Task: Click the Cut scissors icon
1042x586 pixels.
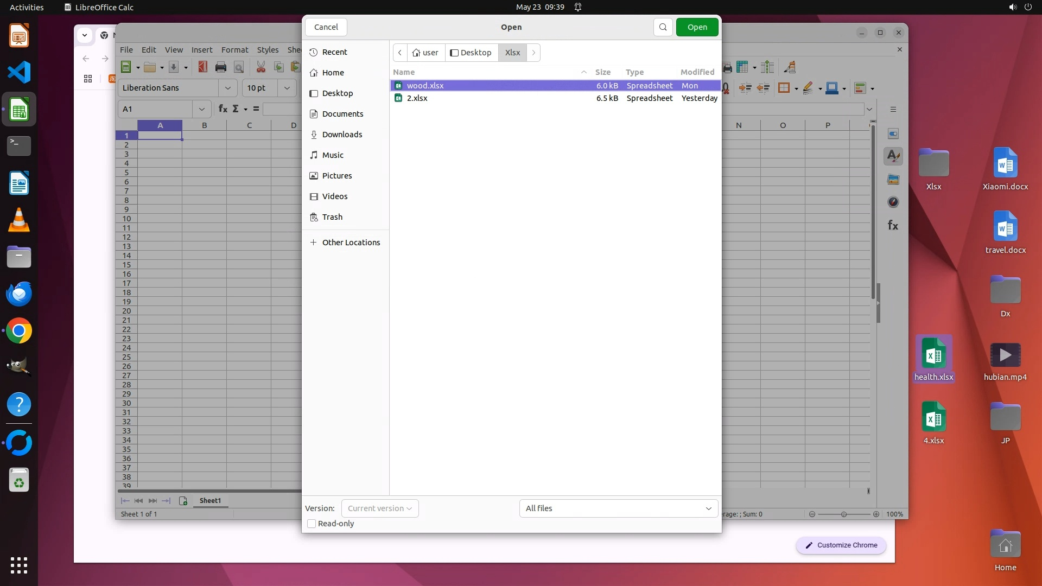Action: click(x=261, y=67)
